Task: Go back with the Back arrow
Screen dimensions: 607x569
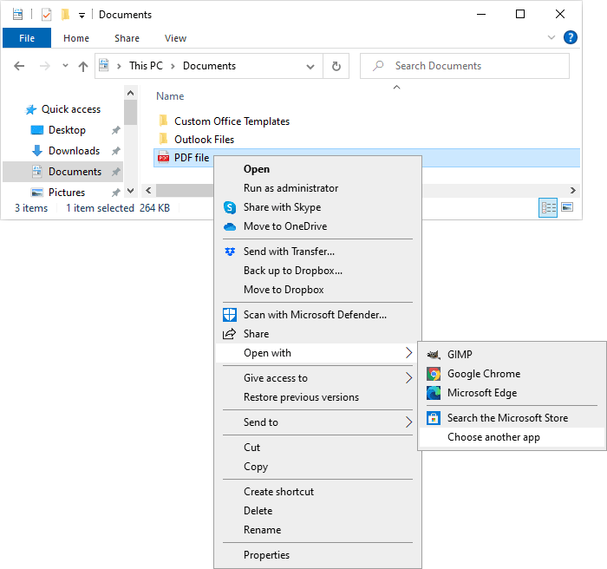Action: tap(19, 66)
